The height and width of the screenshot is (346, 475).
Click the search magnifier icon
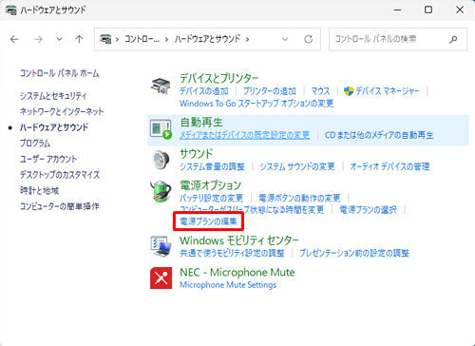pos(453,39)
